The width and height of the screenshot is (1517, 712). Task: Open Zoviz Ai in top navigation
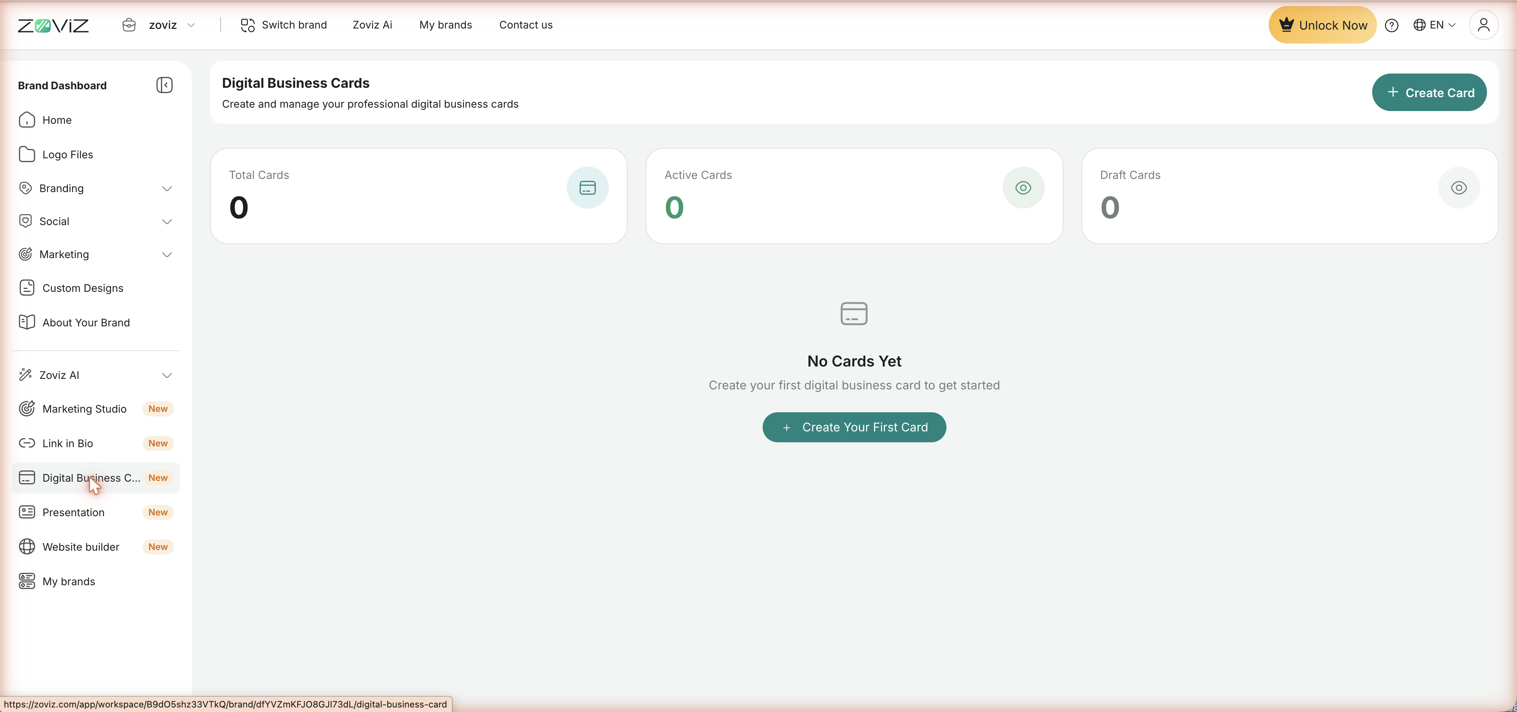click(372, 25)
